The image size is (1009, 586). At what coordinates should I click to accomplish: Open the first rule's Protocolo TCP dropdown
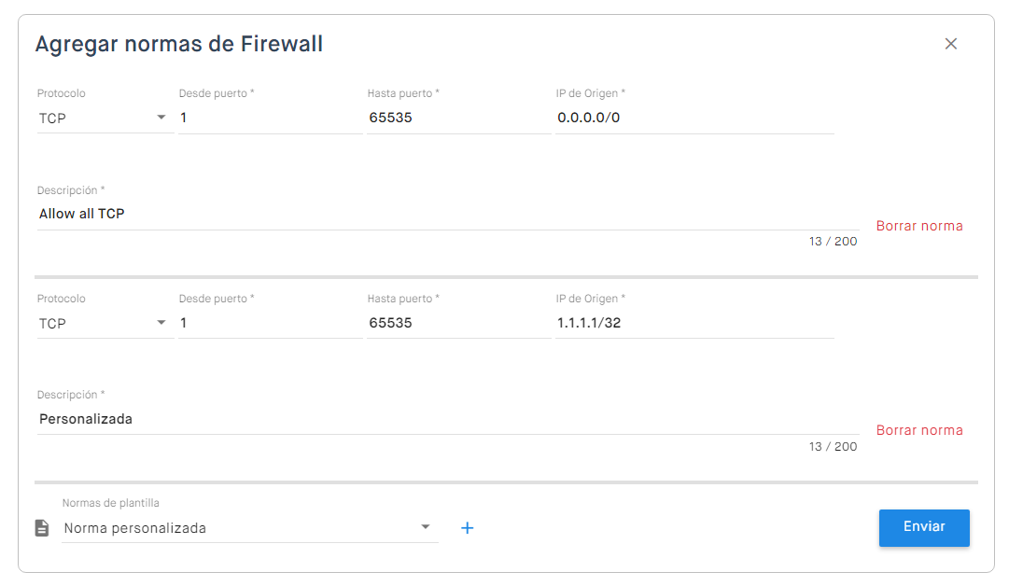(x=105, y=119)
